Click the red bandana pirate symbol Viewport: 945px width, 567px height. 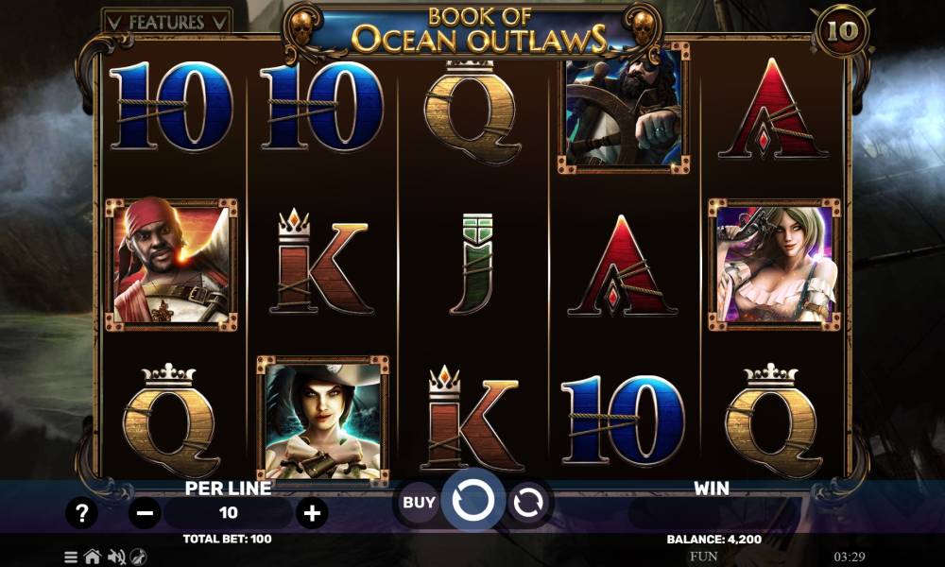pos(171,265)
